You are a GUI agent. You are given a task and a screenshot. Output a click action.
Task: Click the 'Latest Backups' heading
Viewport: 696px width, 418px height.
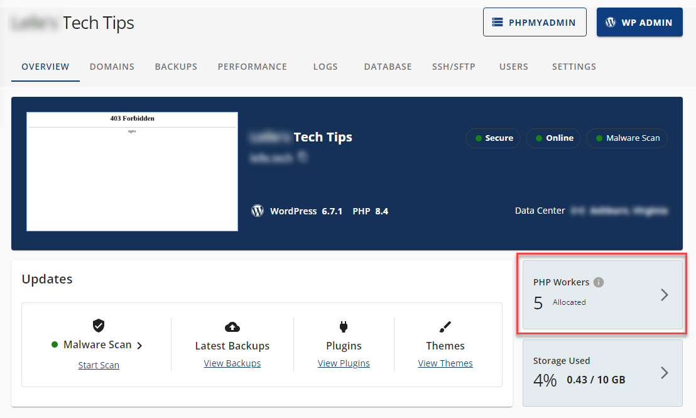coord(232,346)
